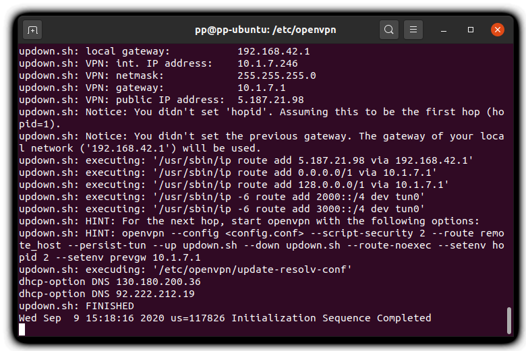
Task: Click the VPN int. IP 10.1.7.246
Action: tap(268, 63)
